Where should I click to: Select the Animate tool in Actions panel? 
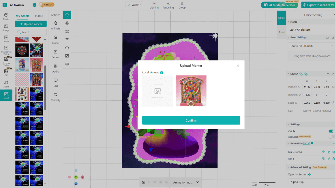click(x=55, y=26)
